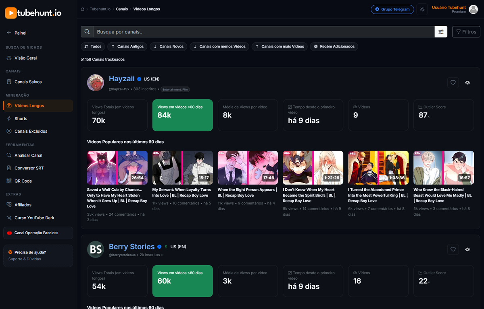
Task: Open Suporte & Dúvidas help link
Action: click(x=25, y=259)
